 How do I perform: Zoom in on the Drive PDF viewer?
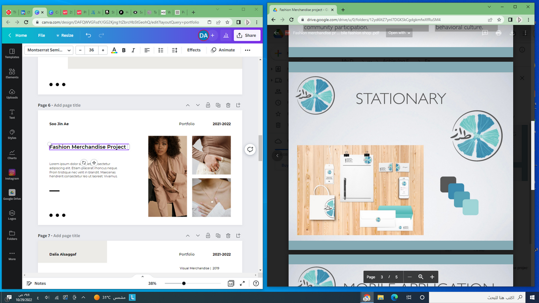[432, 277]
